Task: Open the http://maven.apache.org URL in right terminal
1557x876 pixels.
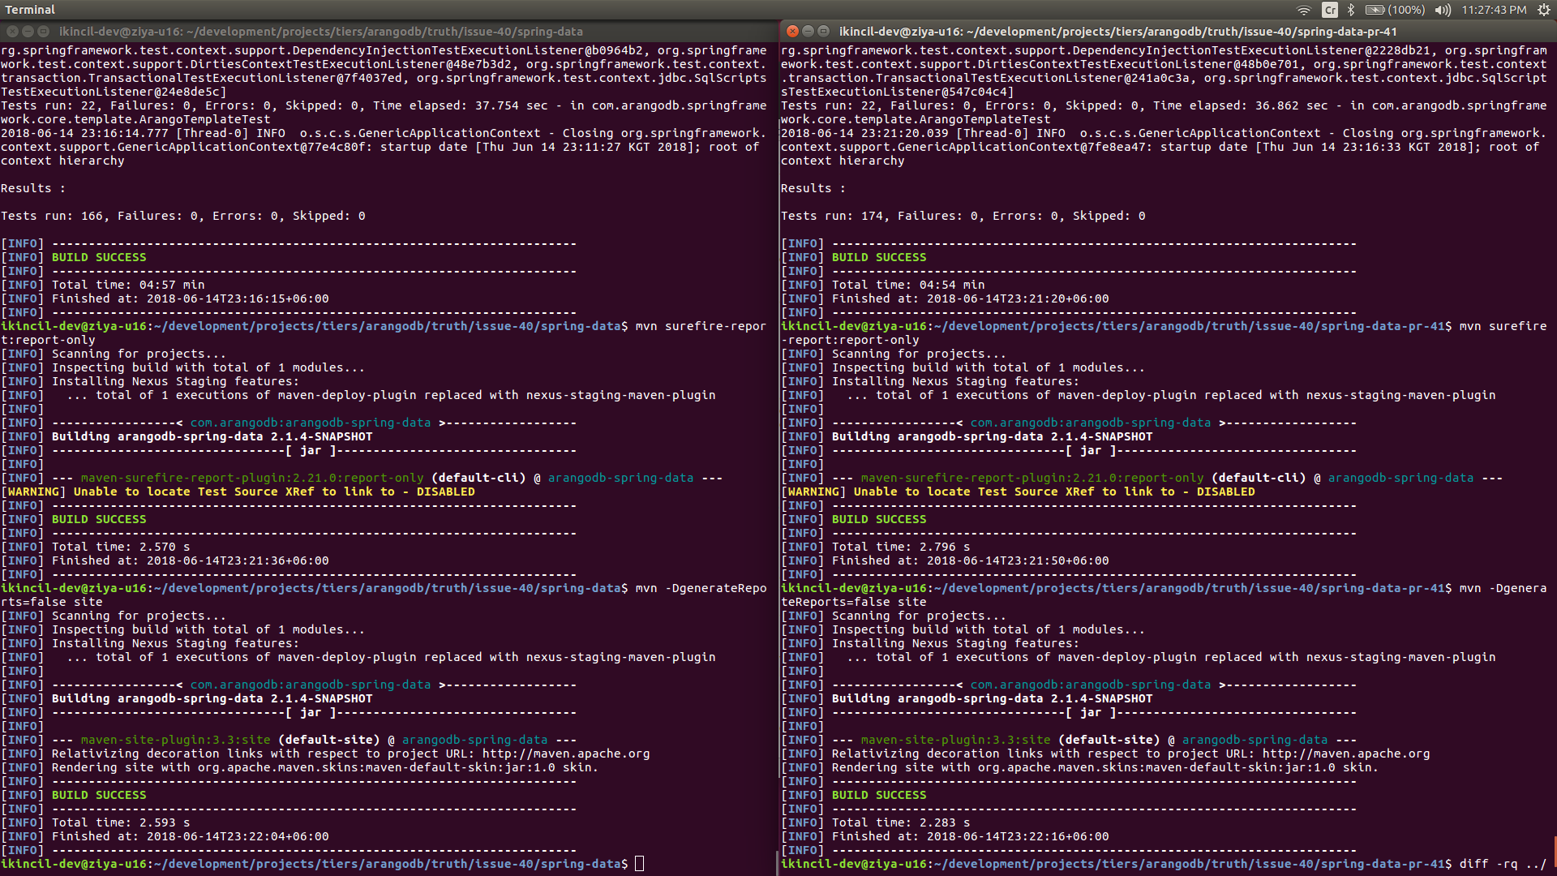Action: pos(1346,754)
